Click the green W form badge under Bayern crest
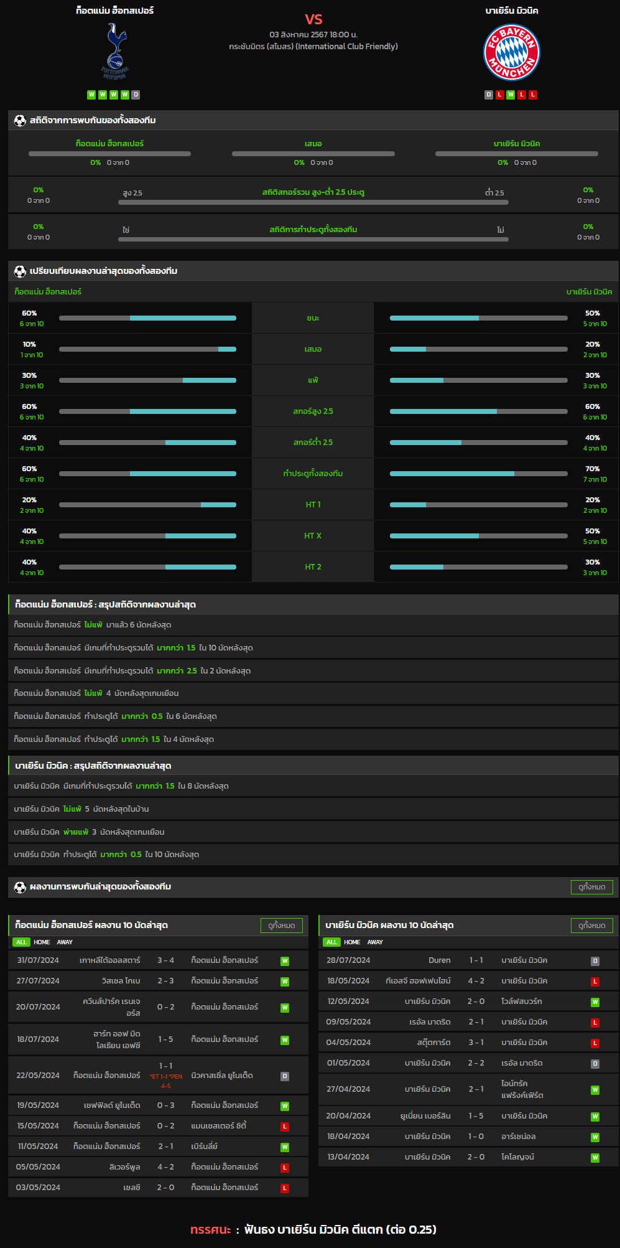Screen dimensions: 620x1248 pyautogui.click(x=511, y=95)
